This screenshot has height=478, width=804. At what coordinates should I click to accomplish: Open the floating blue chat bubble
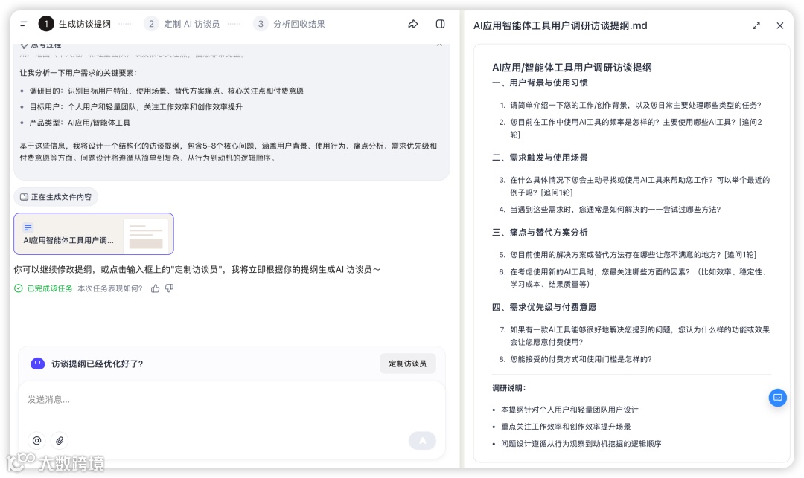(777, 398)
